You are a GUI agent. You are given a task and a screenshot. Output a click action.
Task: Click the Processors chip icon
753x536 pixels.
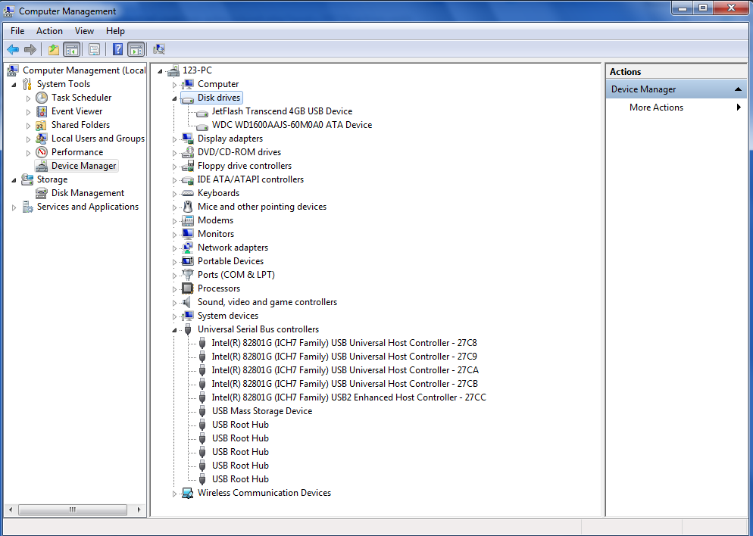[188, 288]
